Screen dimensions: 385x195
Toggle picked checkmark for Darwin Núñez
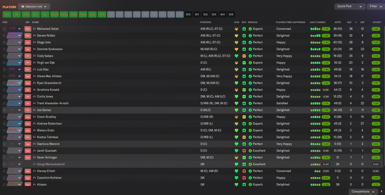pyautogui.click(x=4, y=35)
